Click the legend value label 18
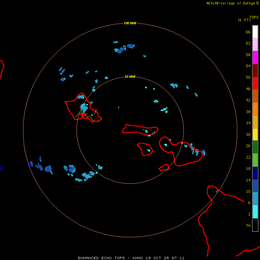Screen dimensions: 260x260 248,169
